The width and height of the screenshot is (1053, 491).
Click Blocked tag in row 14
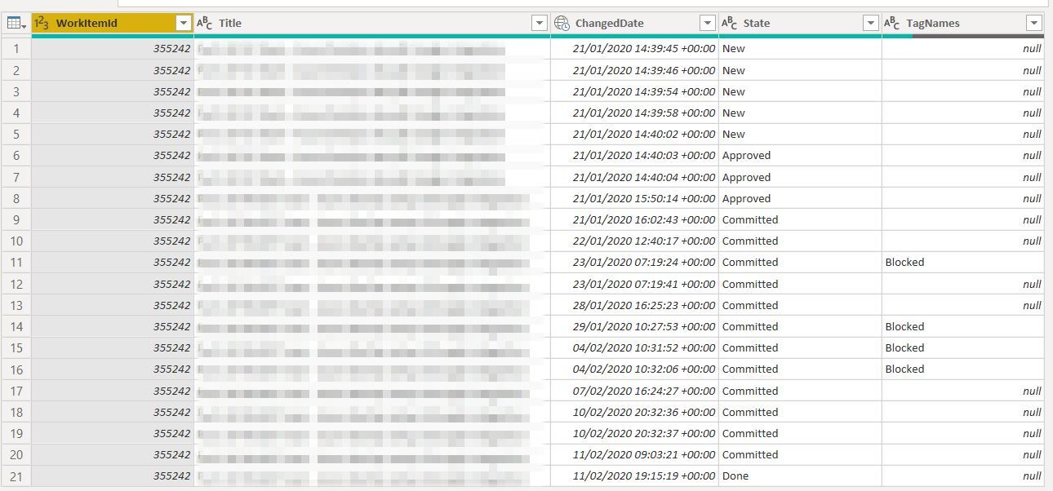click(963, 326)
